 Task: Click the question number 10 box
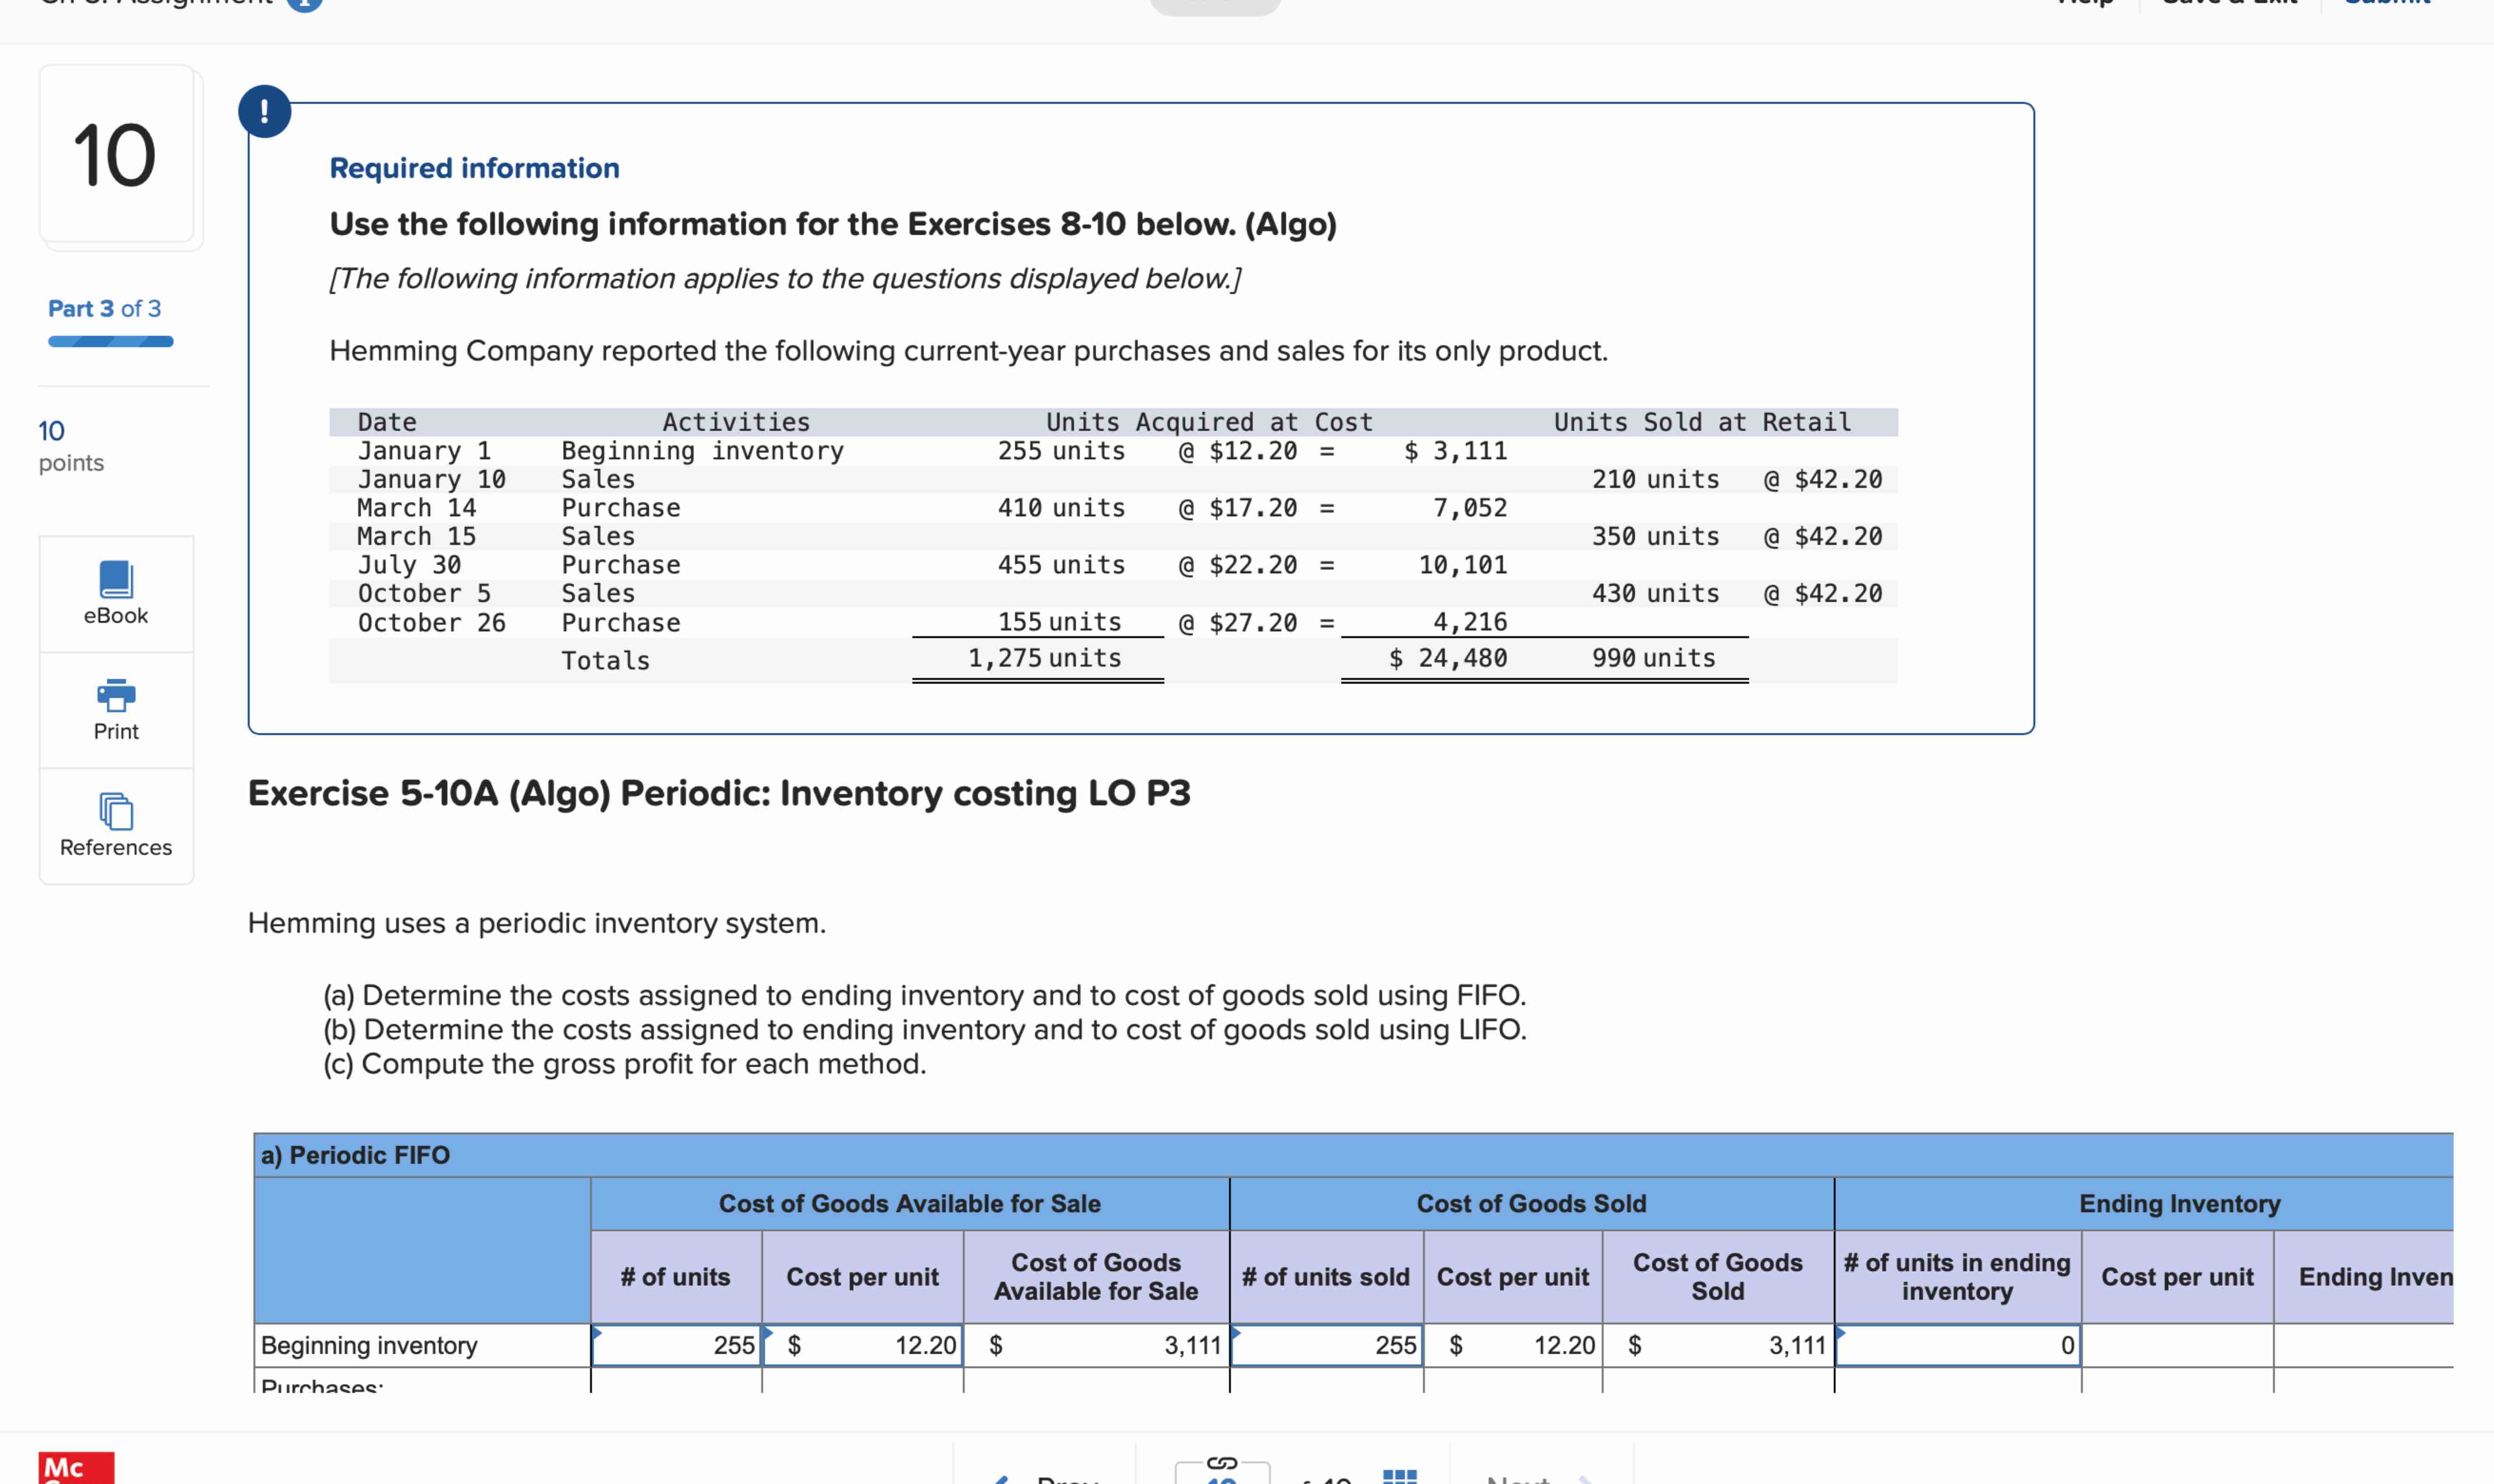pos(116,155)
